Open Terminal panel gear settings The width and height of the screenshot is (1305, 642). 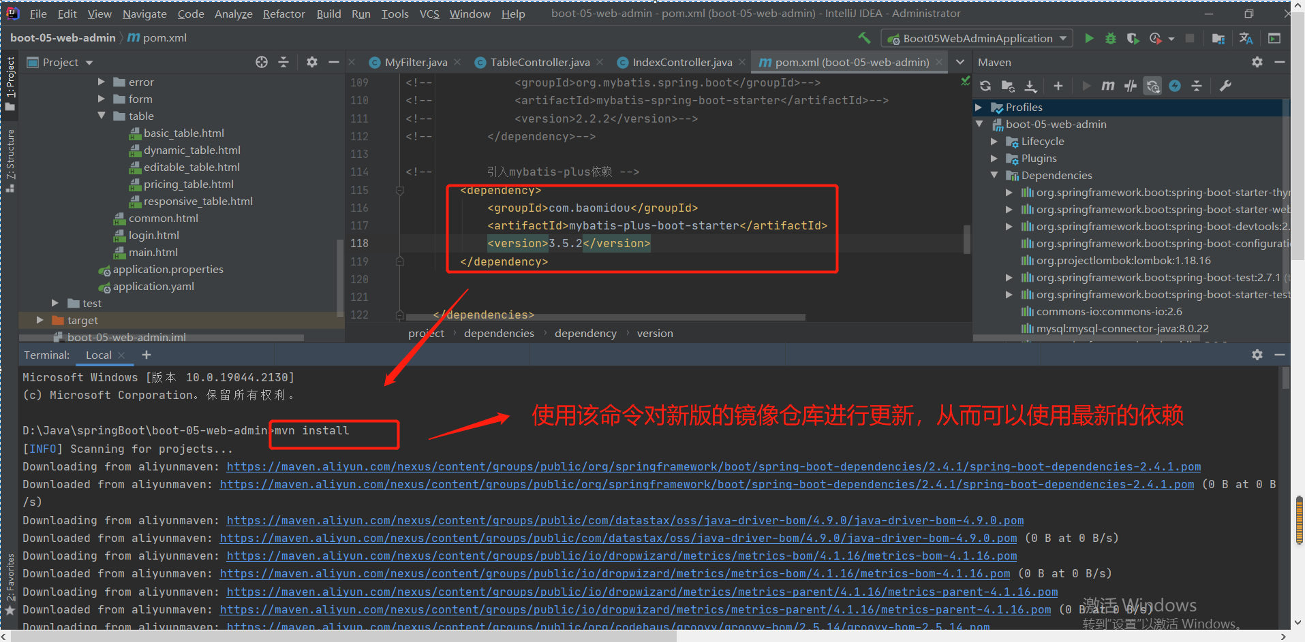(x=1257, y=355)
